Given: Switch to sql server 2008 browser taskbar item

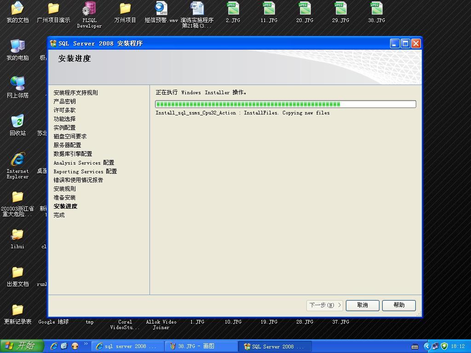Looking at the screenshot, I should click(127, 347).
